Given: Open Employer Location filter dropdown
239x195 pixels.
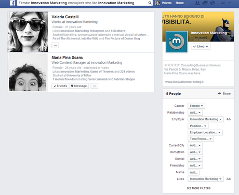Looking at the screenshot, I should point(205,132).
